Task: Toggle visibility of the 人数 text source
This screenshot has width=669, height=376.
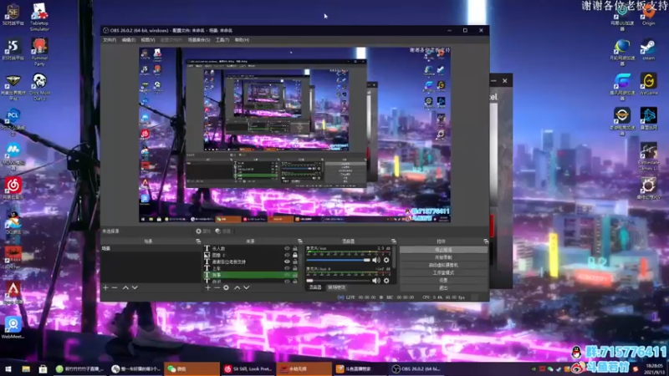Action: (x=287, y=248)
